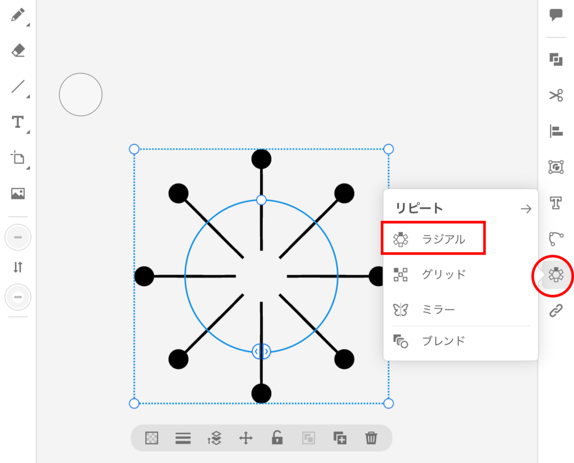Viewport: 574px width, 463px height.
Task: Swap fill and stroke colors
Action: pos(18,267)
